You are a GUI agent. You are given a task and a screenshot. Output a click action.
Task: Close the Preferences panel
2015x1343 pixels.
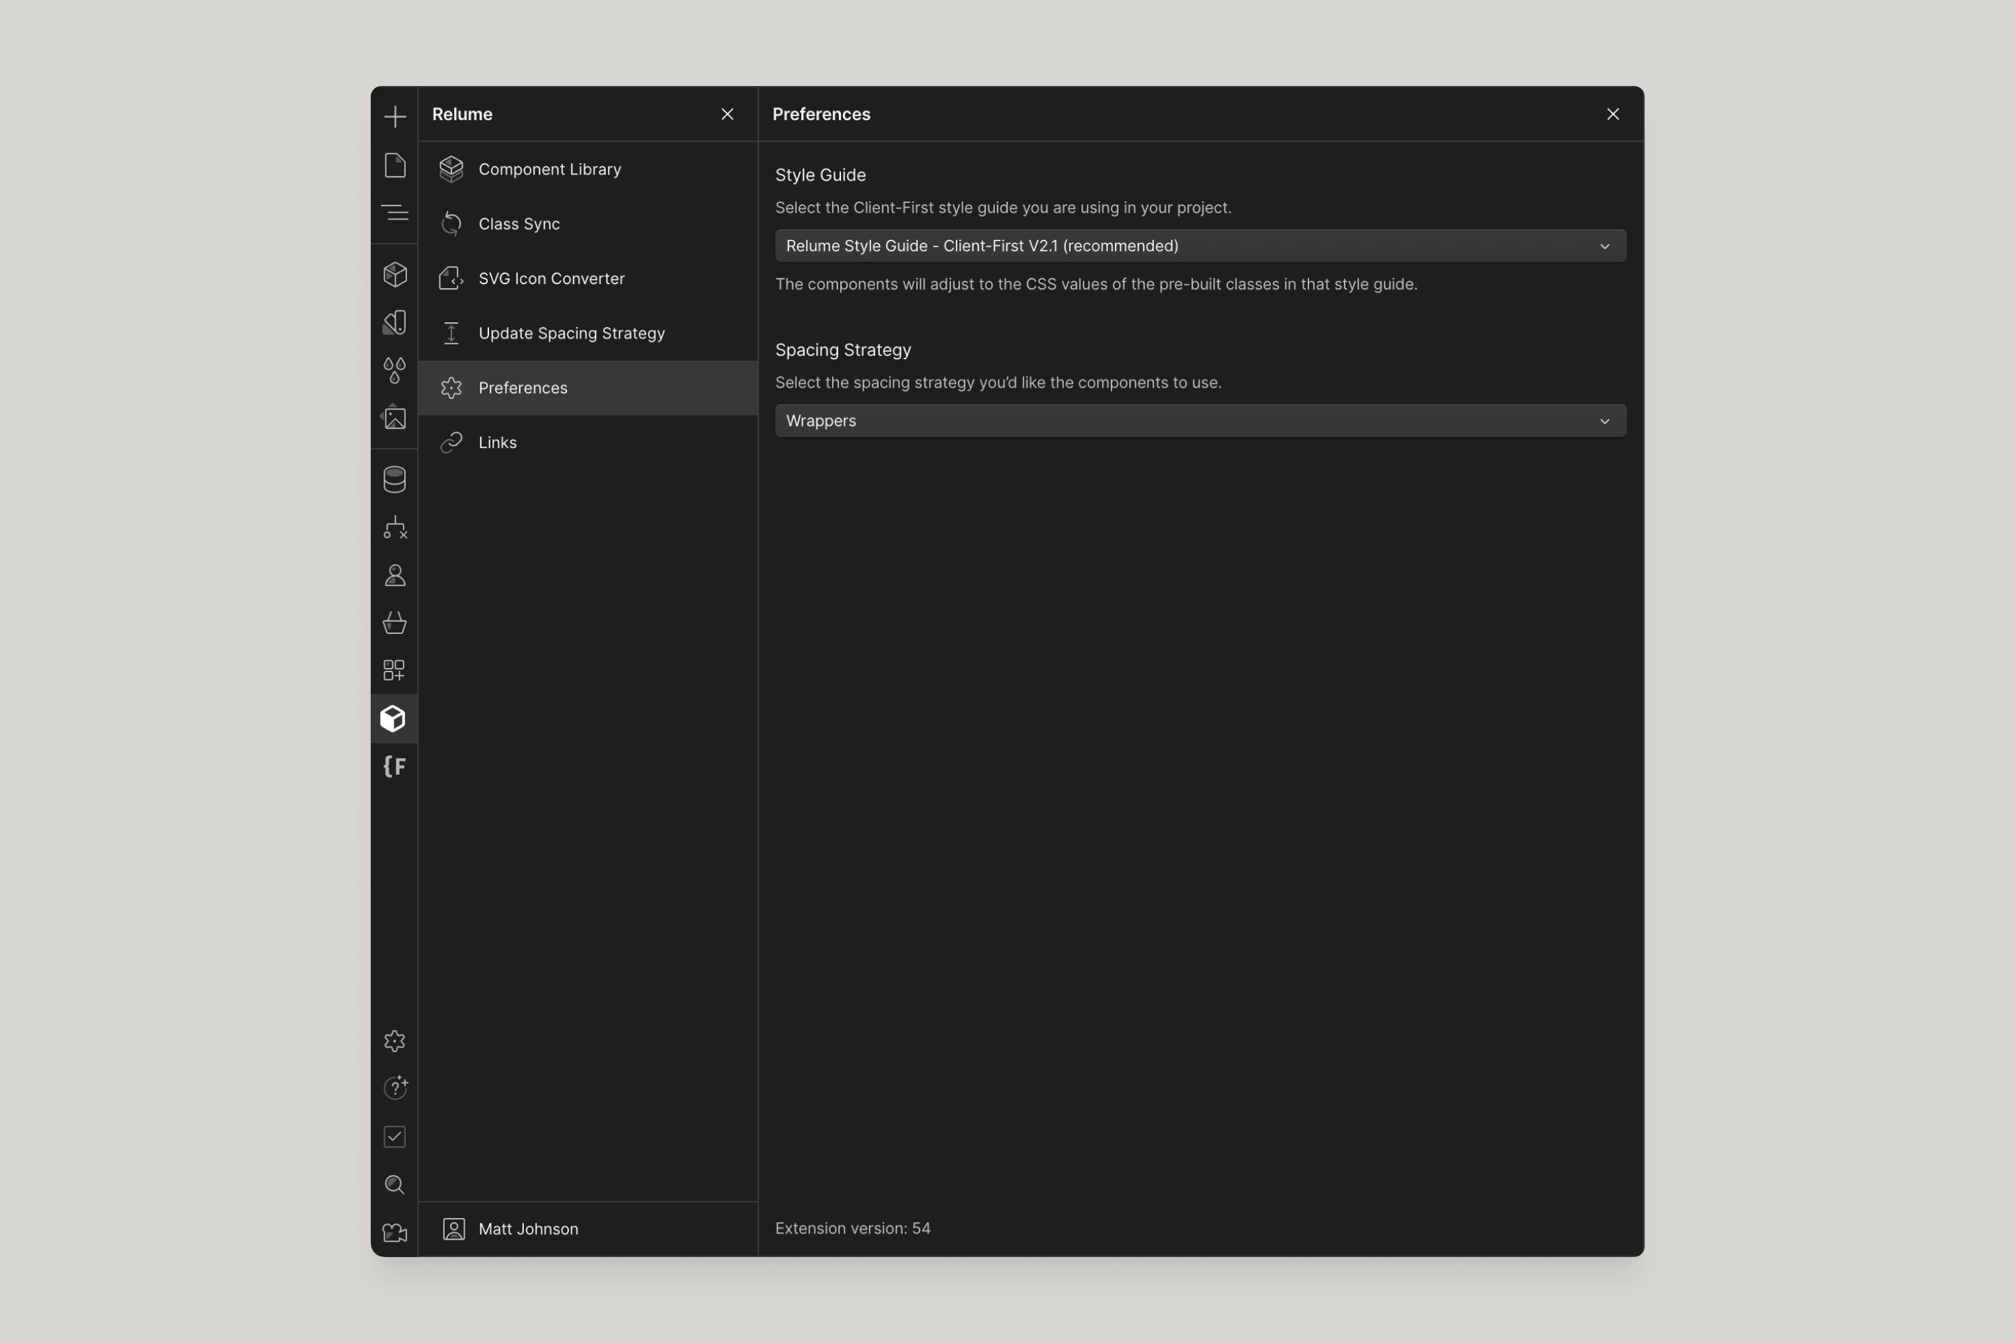(x=1613, y=114)
